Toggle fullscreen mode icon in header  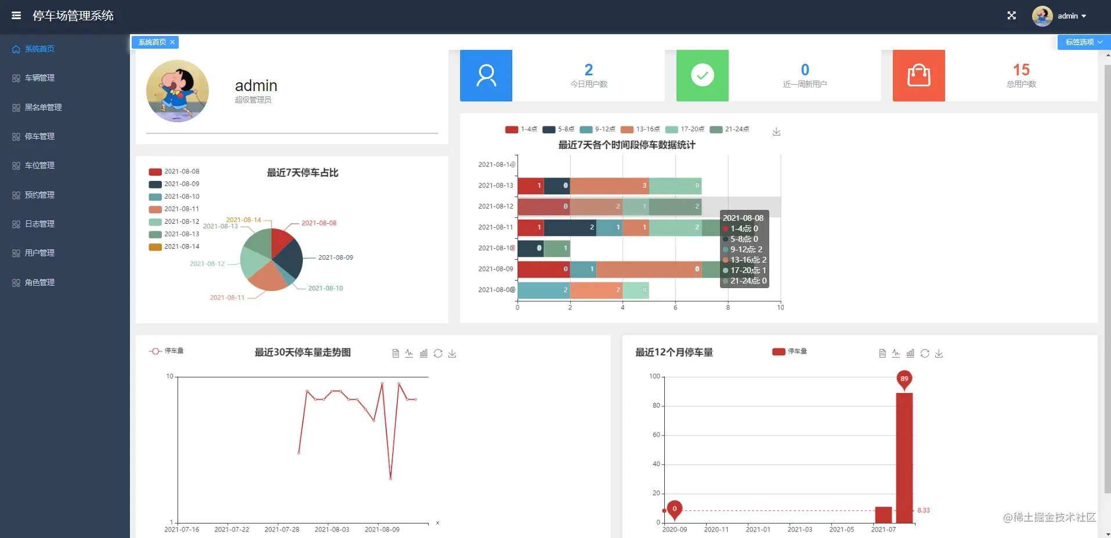[1011, 16]
